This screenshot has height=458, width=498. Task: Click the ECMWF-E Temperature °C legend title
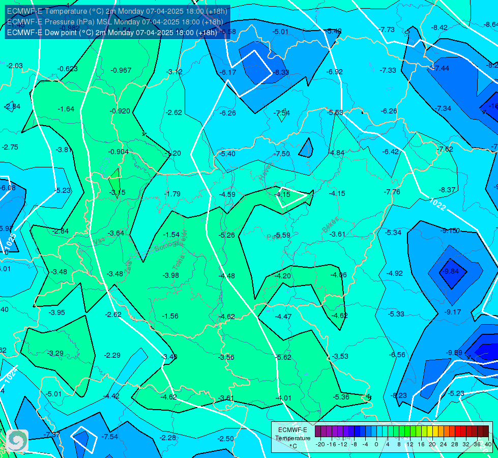click(x=292, y=438)
